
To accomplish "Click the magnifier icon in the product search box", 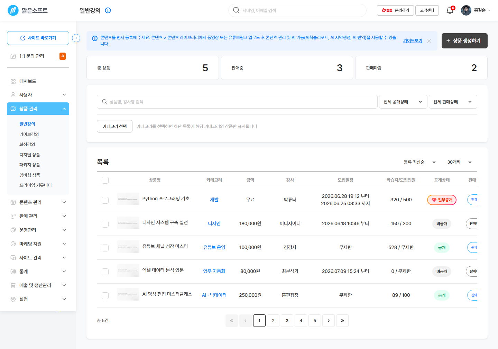I will click(104, 102).
